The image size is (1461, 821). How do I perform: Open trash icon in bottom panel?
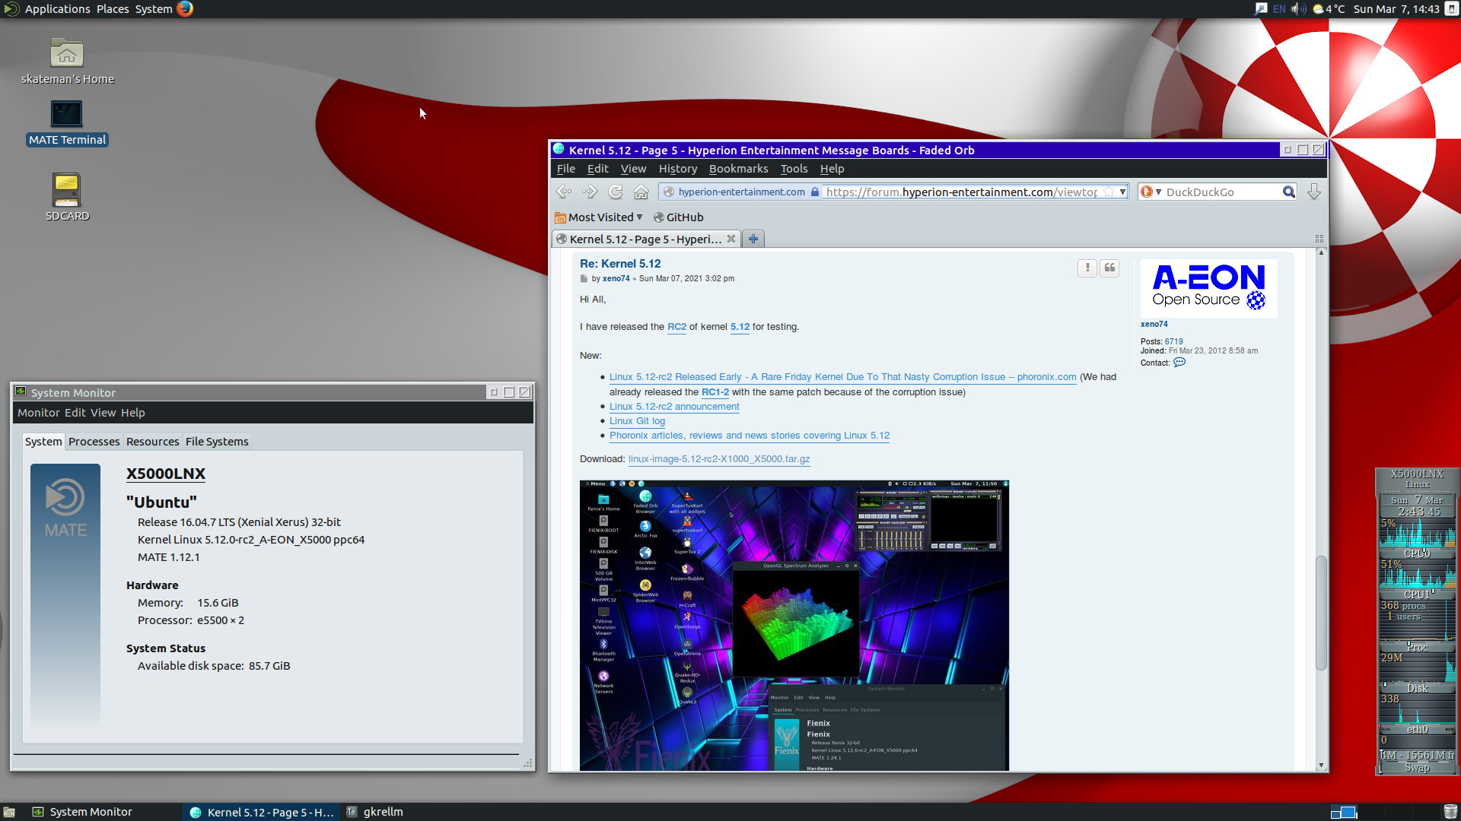pyautogui.click(x=1450, y=812)
